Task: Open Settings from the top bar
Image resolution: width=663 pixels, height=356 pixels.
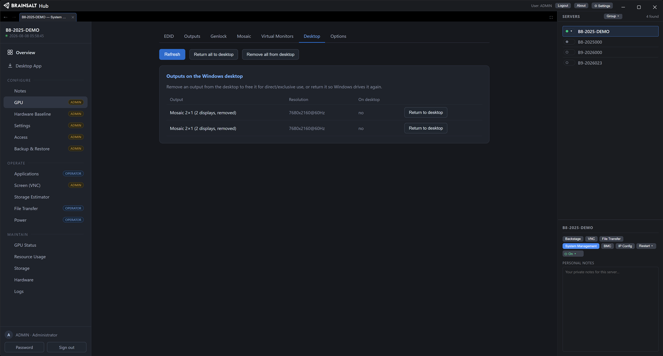Action: 602,6
